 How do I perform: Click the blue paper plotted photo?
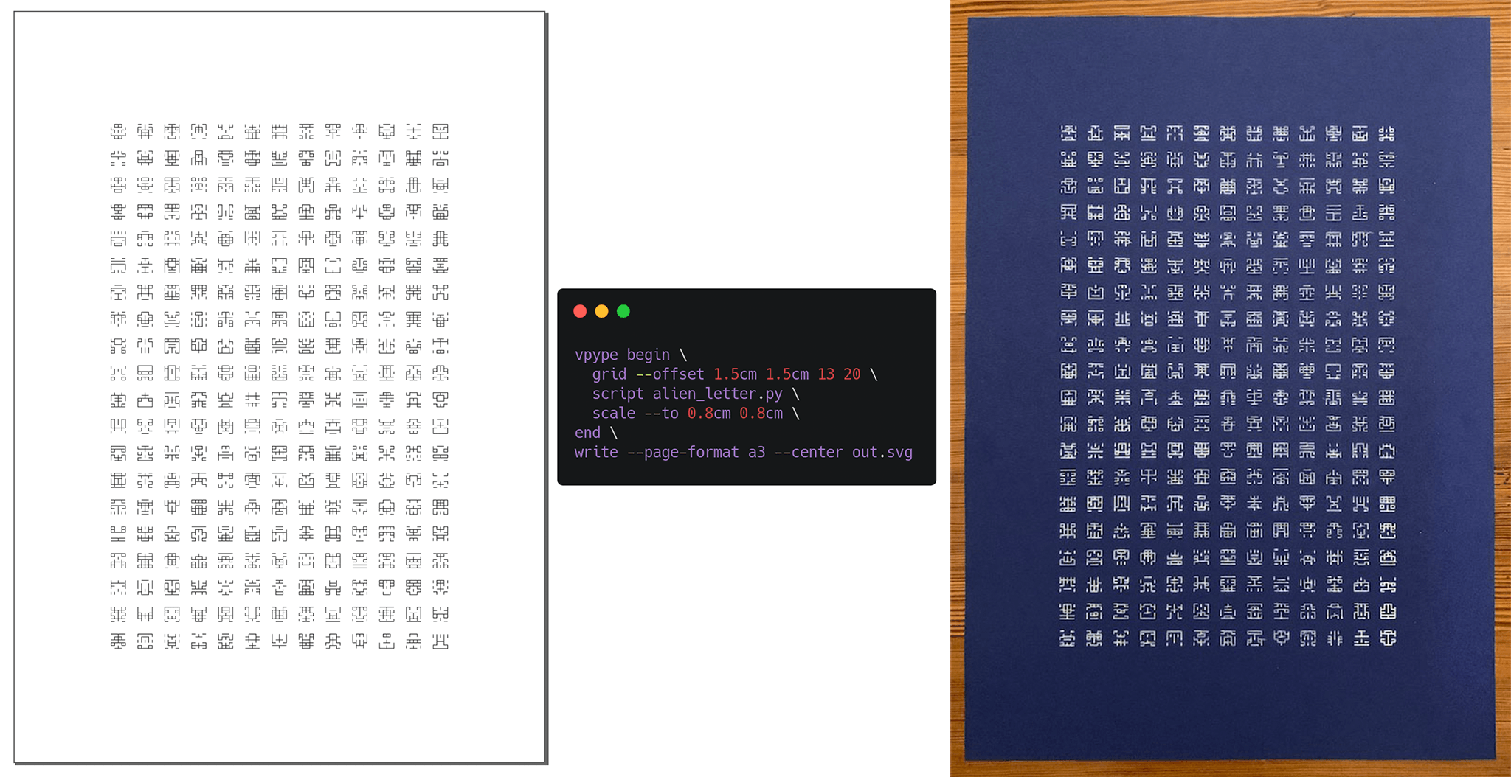coord(1231,388)
